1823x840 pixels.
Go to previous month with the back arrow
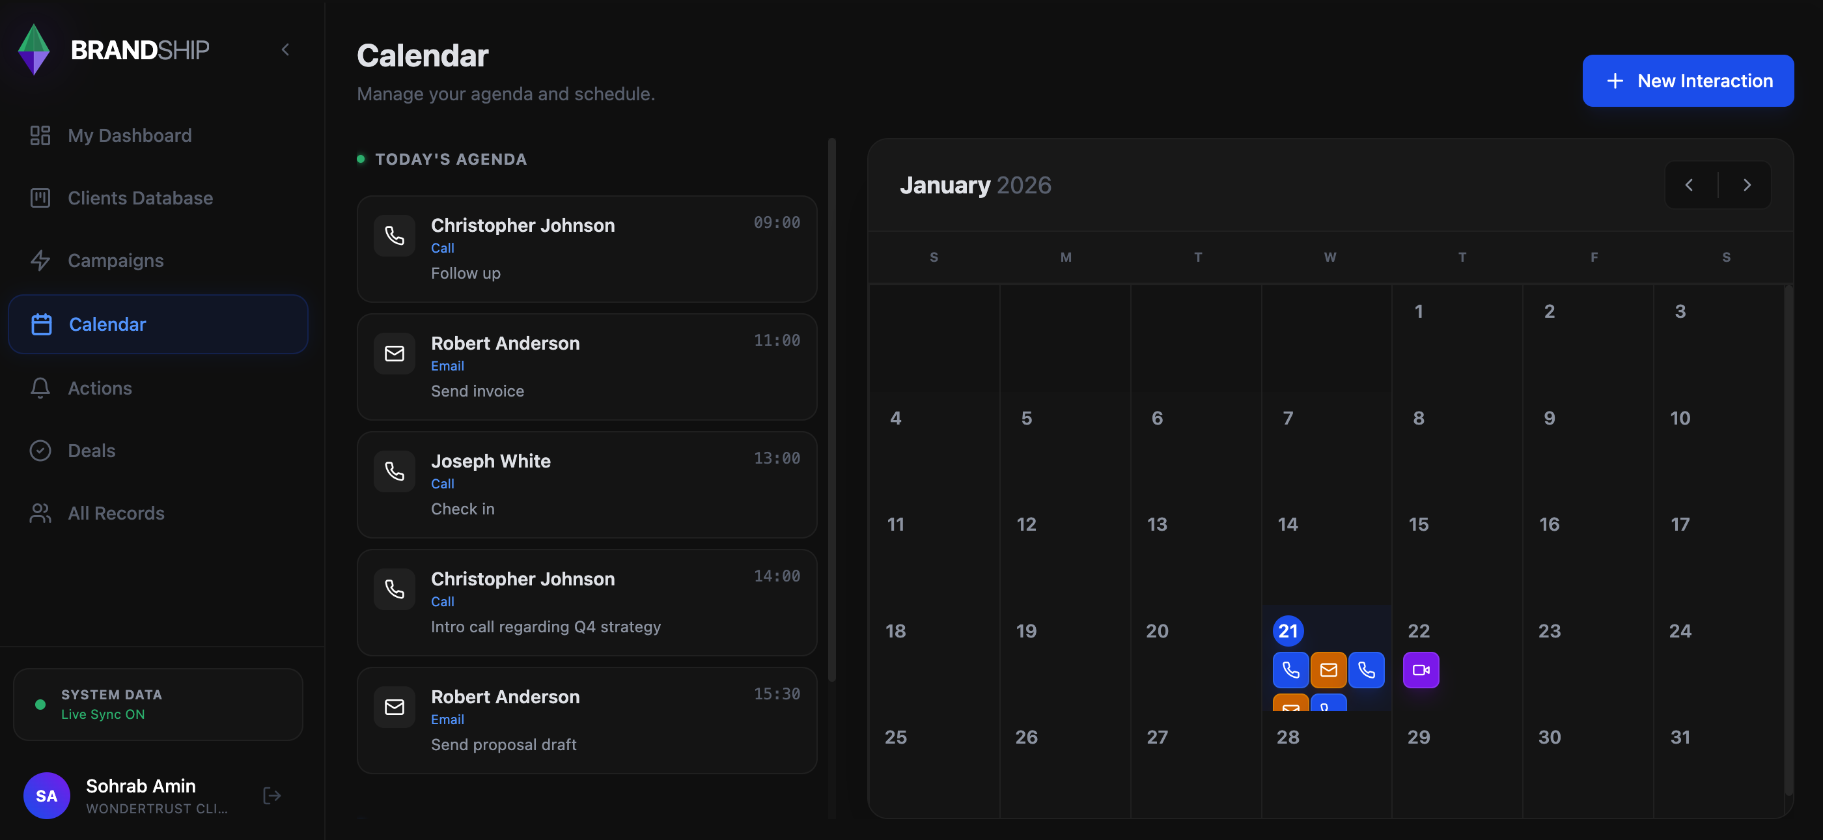point(1690,185)
